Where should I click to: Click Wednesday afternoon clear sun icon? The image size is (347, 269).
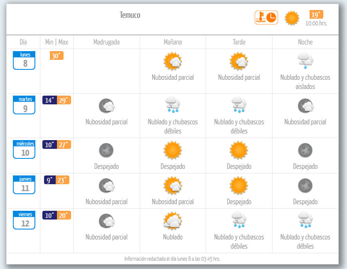239,150
